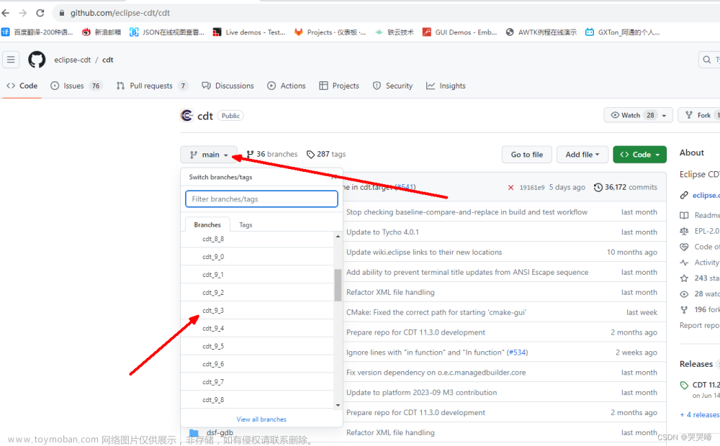This screenshot has height=446, width=720.
Task: Click the browser forward arrow
Action: pos(23,13)
